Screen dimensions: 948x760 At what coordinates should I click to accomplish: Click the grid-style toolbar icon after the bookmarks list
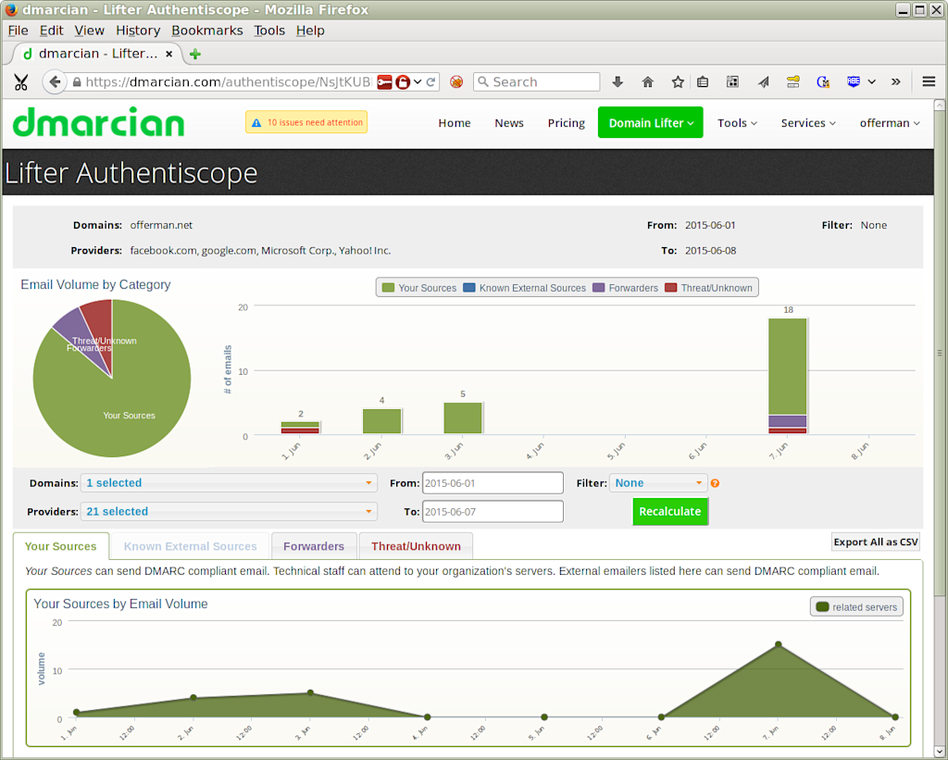(732, 81)
